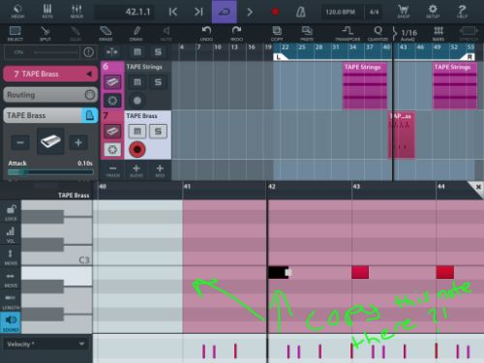Open the TRANSPOSE tool
This screenshot has height=363, width=484.
348,34
